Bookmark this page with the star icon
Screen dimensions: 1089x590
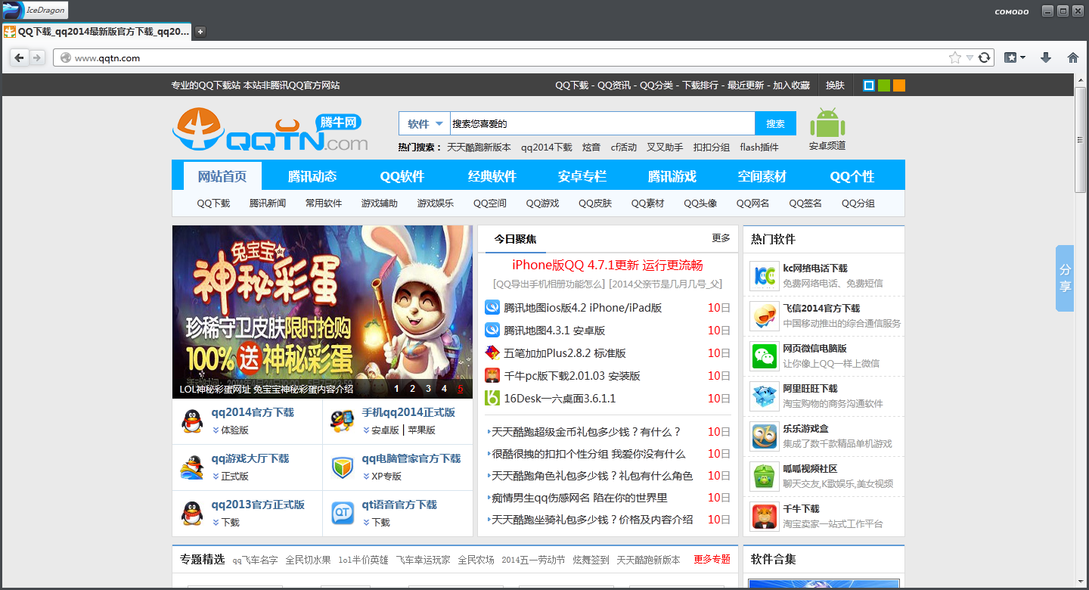pyautogui.click(x=955, y=57)
